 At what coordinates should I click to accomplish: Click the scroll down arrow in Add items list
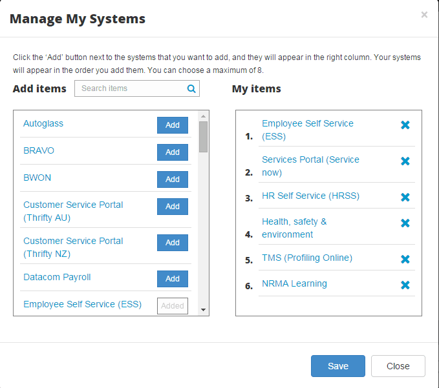pyautogui.click(x=204, y=310)
